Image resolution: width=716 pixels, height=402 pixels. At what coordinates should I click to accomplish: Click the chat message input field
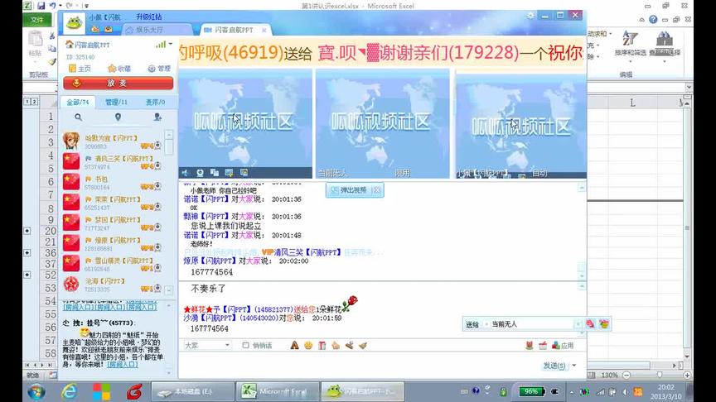click(x=359, y=365)
